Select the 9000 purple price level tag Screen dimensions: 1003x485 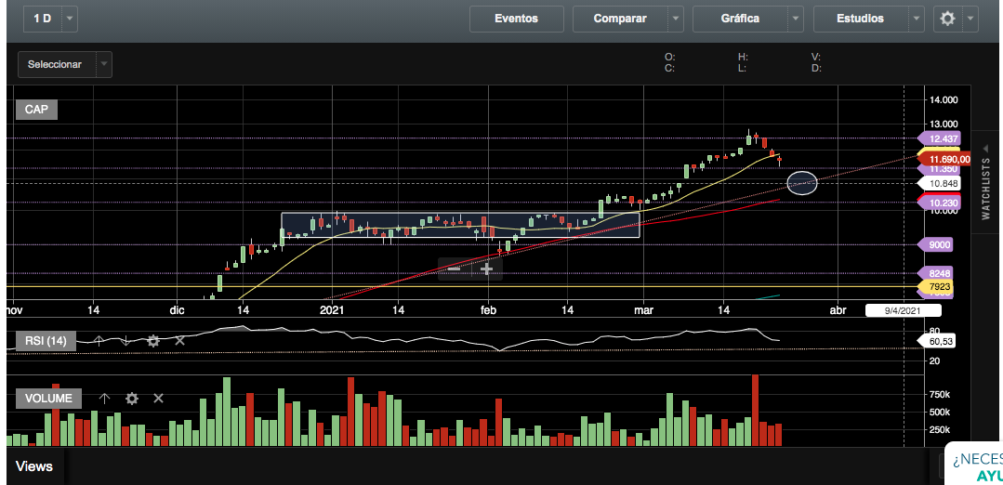click(x=934, y=244)
